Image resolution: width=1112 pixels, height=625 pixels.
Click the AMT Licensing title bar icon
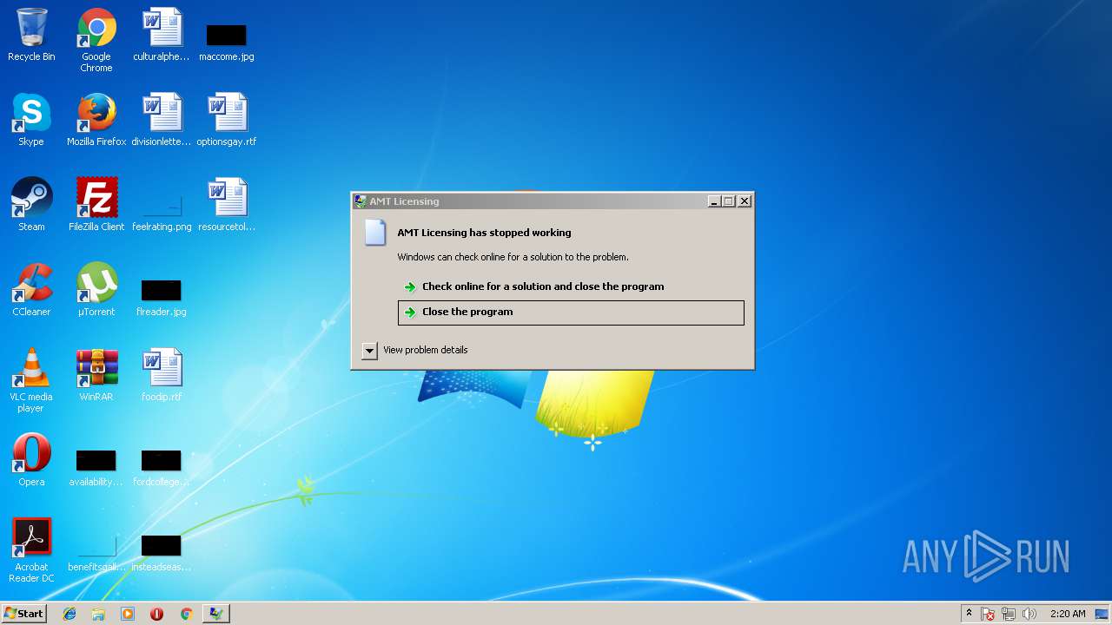361,201
